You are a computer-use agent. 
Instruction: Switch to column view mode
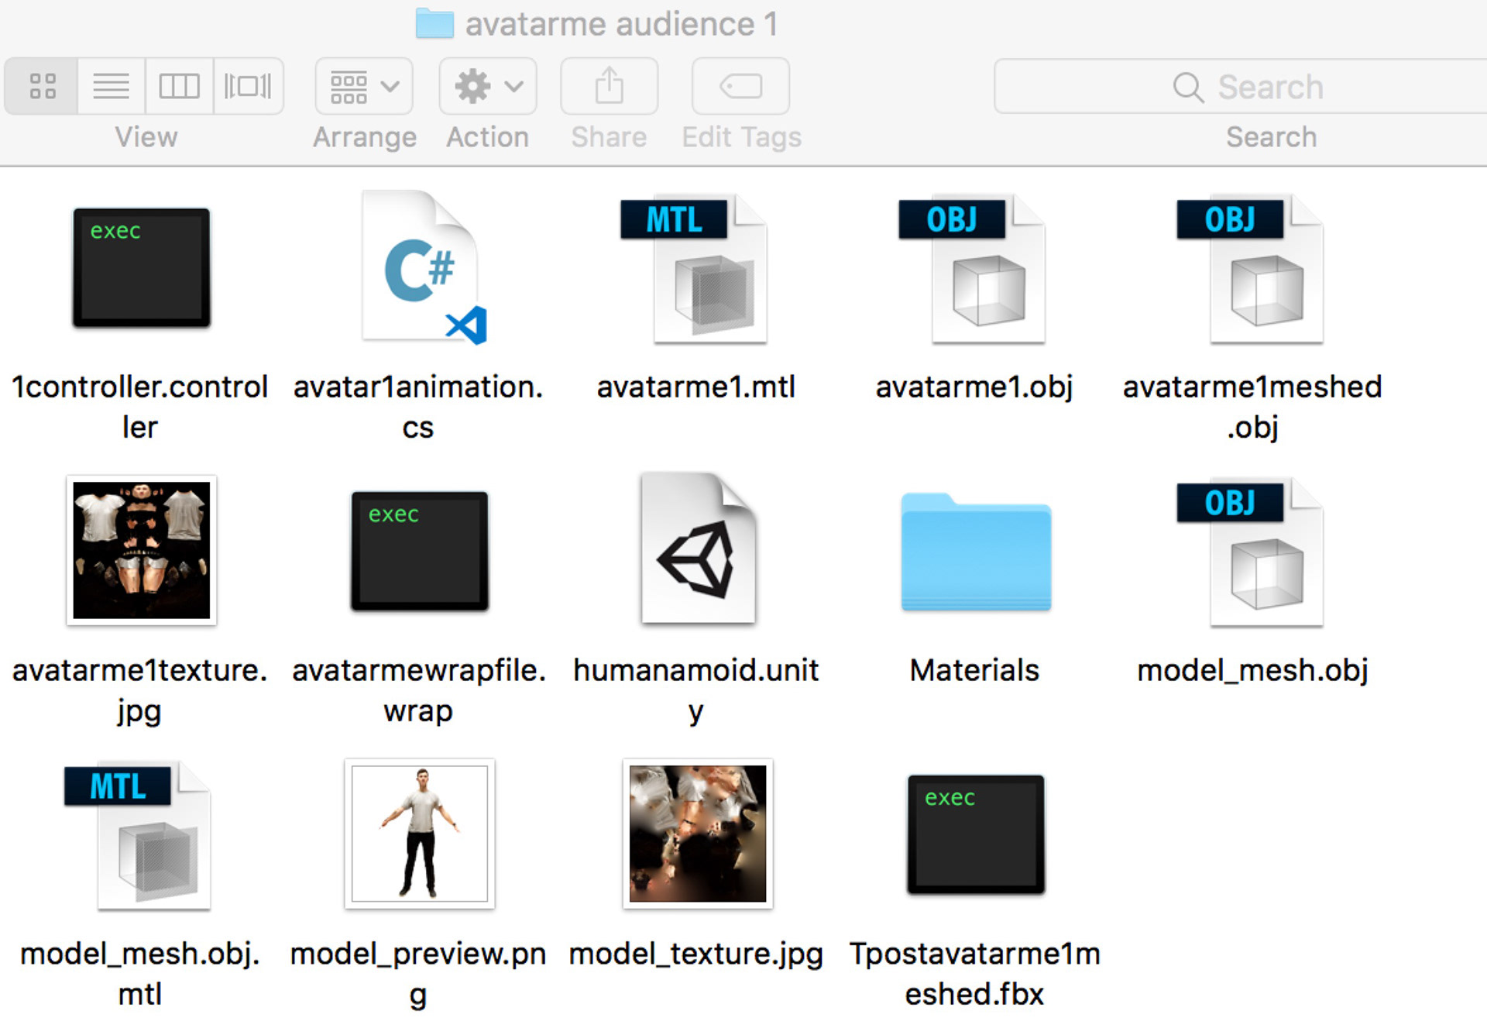pyautogui.click(x=179, y=86)
